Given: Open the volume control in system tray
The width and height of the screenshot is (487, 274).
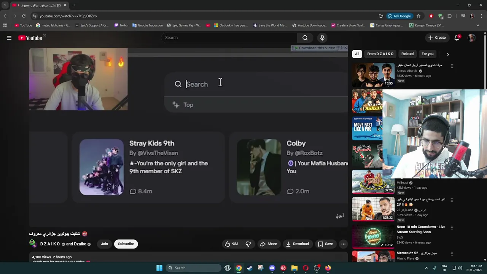Looking at the screenshot, I should tap(460, 268).
